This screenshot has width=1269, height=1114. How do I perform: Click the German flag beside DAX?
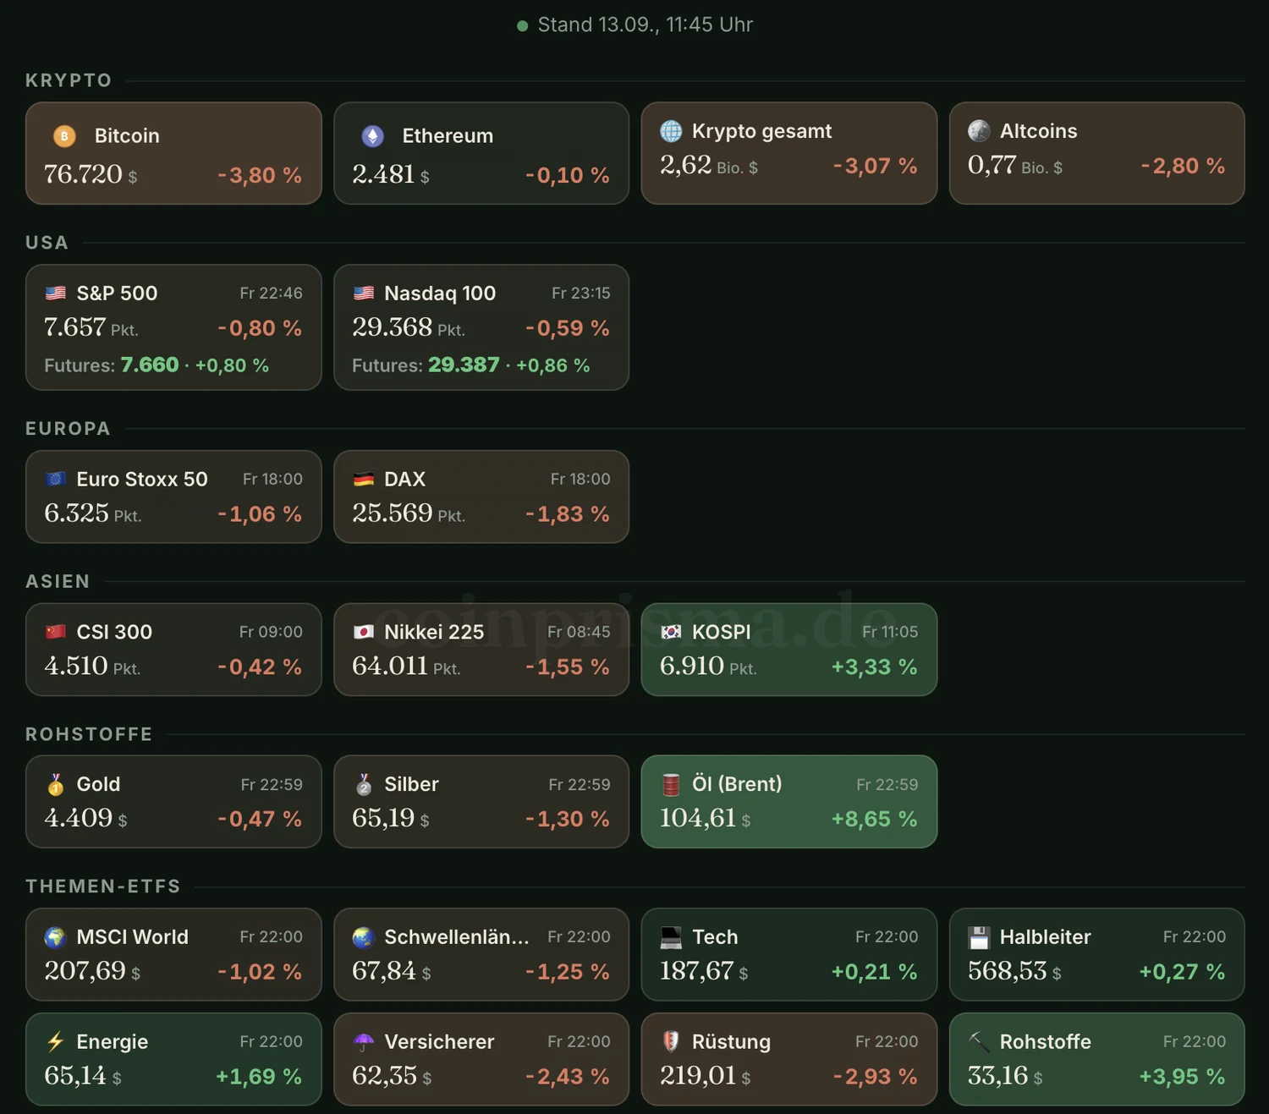pyautogui.click(x=364, y=479)
